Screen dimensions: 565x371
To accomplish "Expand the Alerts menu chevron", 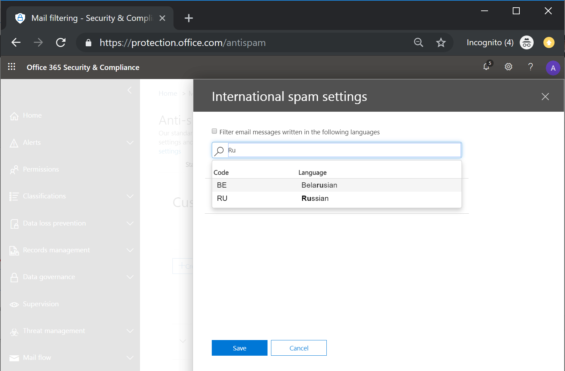I will point(130,143).
